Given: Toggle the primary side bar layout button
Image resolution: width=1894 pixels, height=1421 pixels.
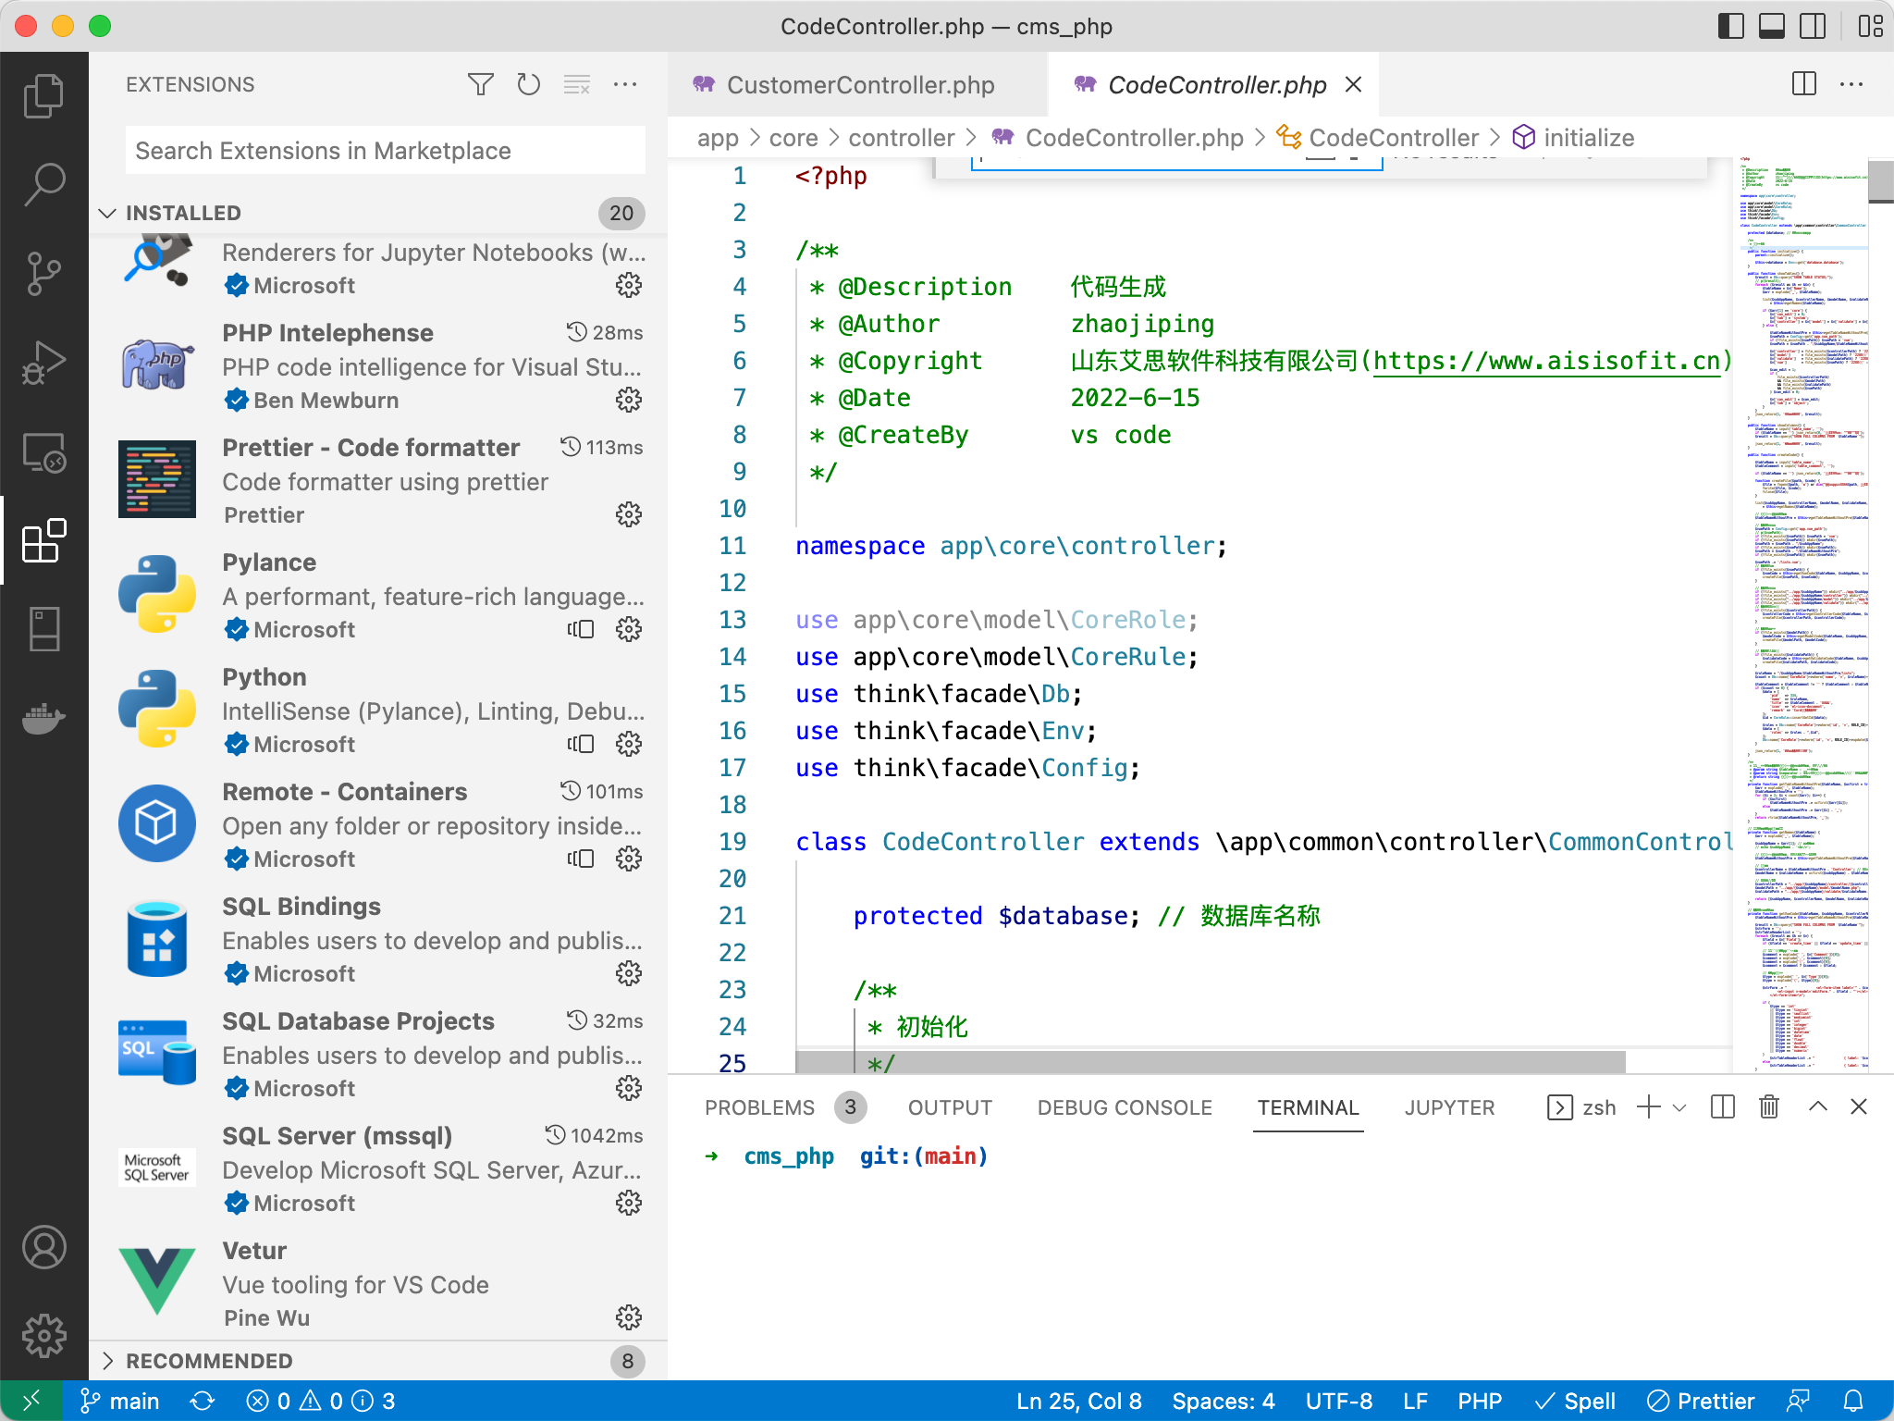Looking at the screenshot, I should [x=1730, y=26].
